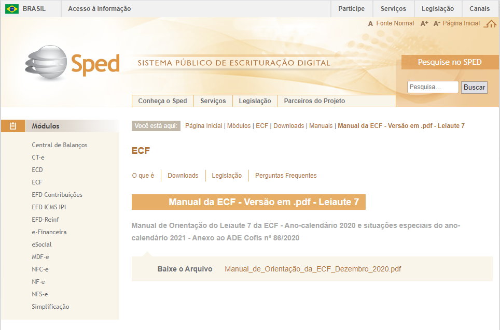Screen dimensions: 500x330
Task: Open the CT-e module
Action: (x=38, y=157)
